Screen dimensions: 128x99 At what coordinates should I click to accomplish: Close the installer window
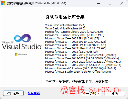tap(122, 3)
